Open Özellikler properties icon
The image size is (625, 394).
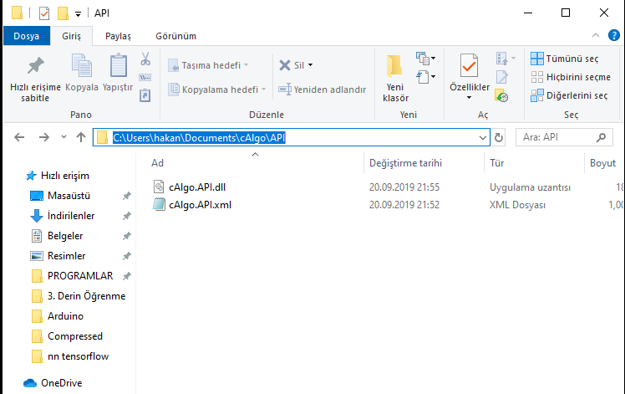click(x=469, y=65)
